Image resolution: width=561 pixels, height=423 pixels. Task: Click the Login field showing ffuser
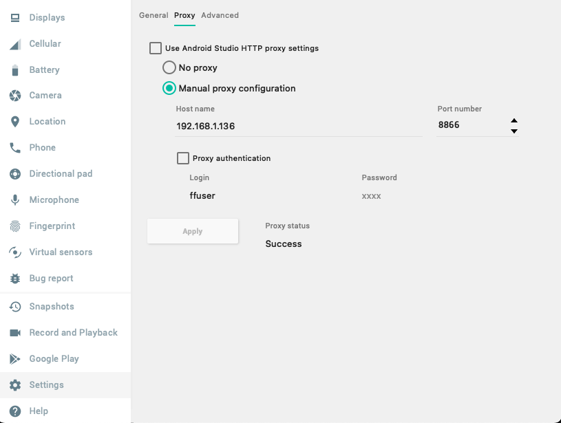click(262, 195)
